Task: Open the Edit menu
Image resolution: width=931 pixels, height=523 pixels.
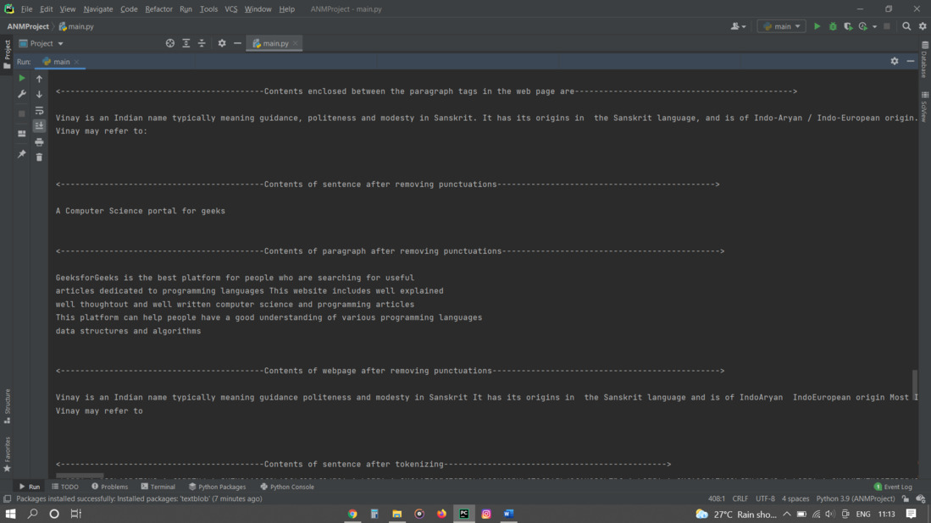Action: click(x=47, y=9)
